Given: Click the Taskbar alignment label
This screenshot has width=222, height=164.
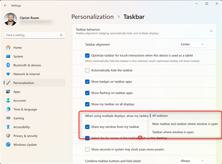Looking at the screenshot, I should 97,45.
